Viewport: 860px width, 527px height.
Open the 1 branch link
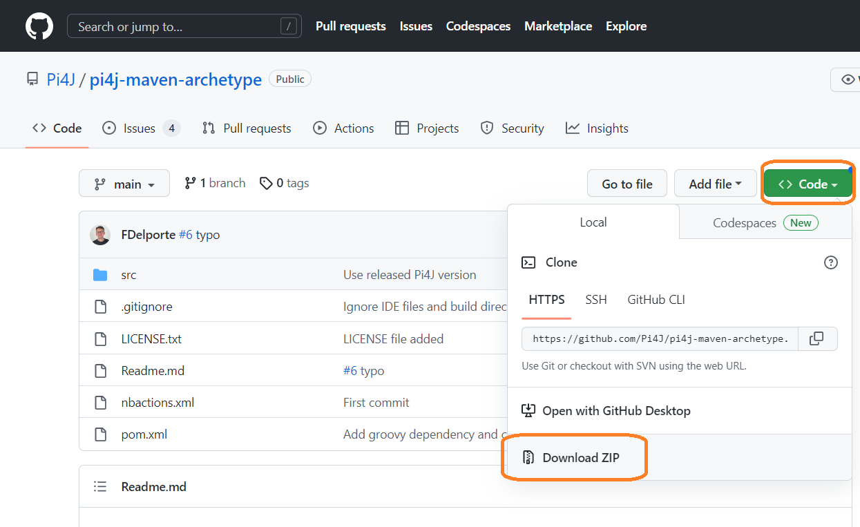point(215,183)
